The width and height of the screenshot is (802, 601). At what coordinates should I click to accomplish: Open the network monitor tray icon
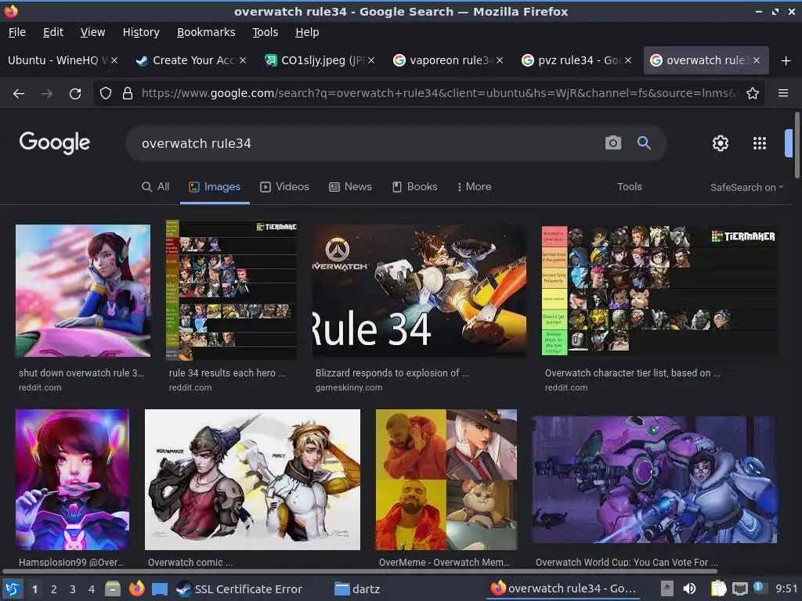(x=739, y=589)
